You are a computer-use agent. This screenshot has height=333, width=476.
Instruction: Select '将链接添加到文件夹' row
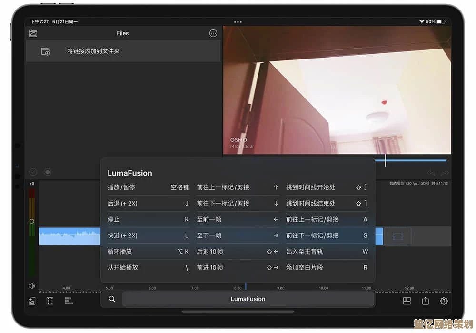point(123,51)
